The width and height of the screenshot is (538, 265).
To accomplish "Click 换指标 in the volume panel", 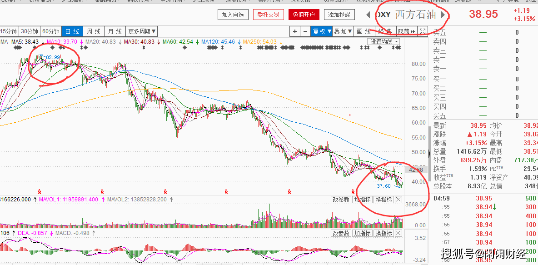I will coord(384,200).
